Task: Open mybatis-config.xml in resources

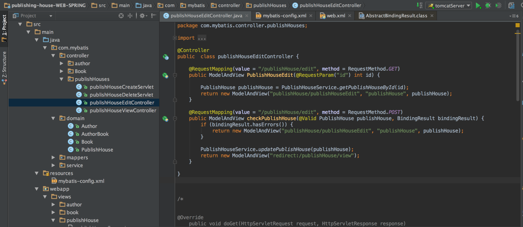Action: 81,181
